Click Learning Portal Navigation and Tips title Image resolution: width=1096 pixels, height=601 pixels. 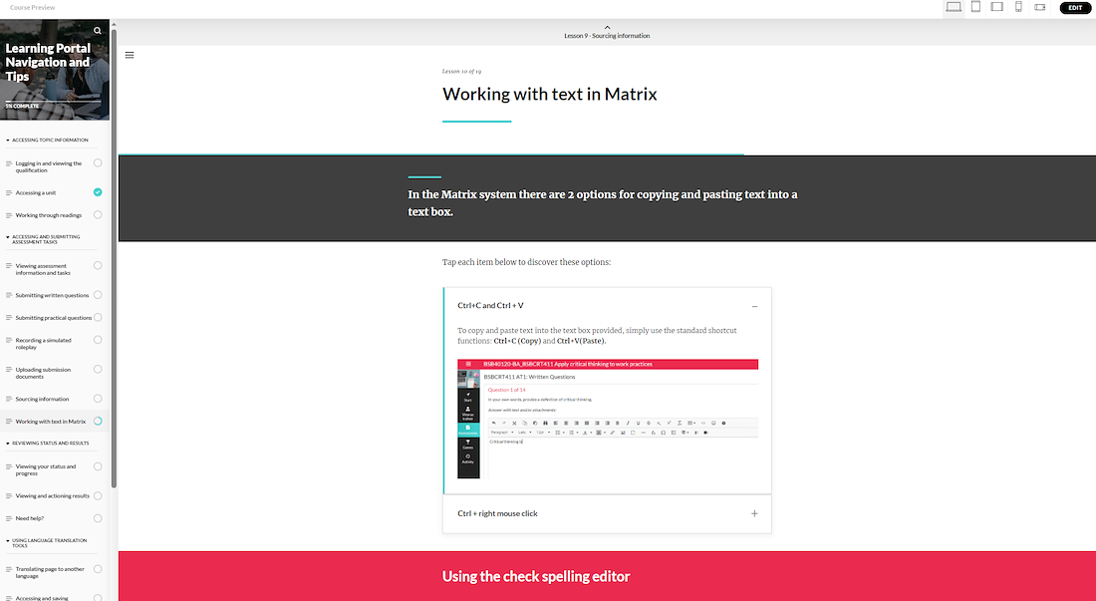[x=48, y=62]
